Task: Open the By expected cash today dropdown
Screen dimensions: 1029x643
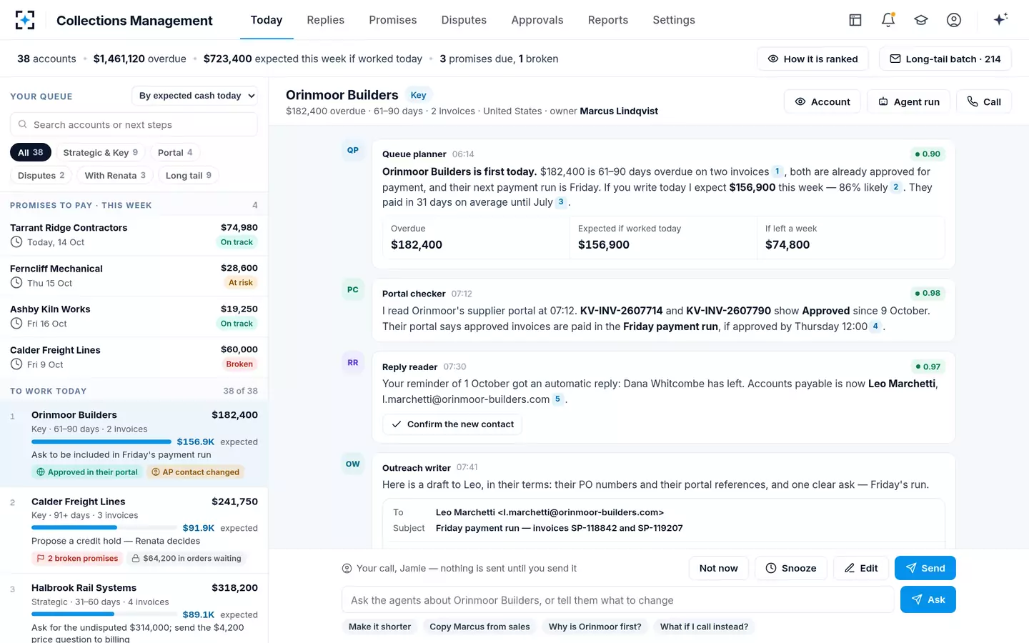Action: coord(194,96)
